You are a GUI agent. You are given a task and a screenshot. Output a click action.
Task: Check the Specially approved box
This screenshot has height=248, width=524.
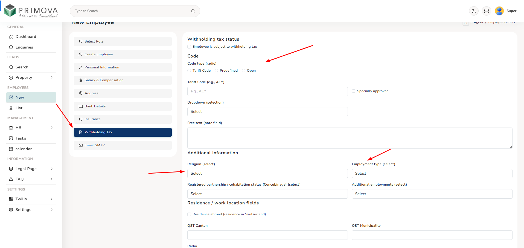pyautogui.click(x=354, y=91)
